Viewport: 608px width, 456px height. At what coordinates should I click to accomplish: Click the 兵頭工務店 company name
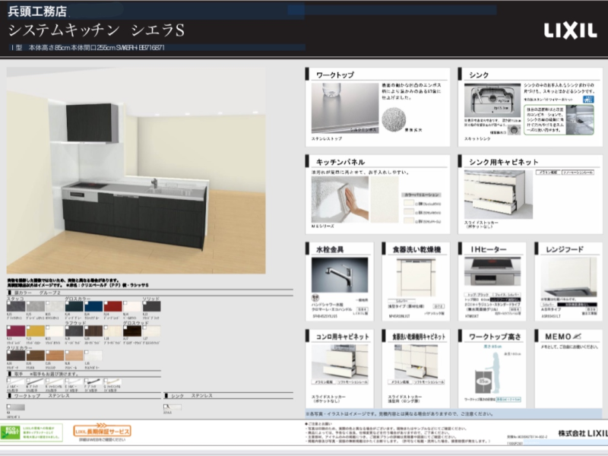[x=37, y=11]
